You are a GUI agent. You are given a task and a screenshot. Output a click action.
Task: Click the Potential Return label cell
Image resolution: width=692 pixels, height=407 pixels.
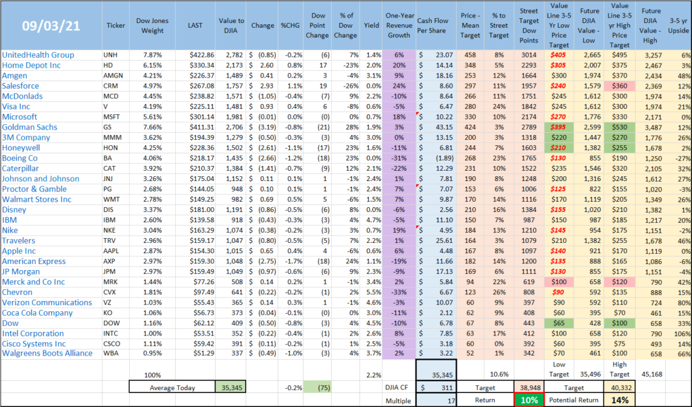pos(574,400)
